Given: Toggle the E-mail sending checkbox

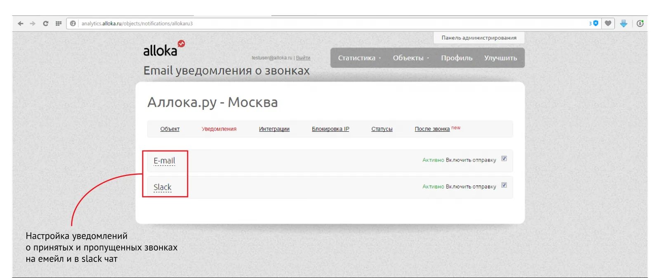Looking at the screenshot, I should (x=504, y=159).
